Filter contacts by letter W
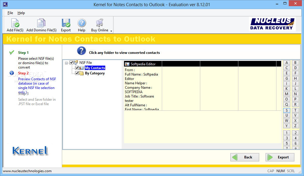The height and width of the screenshot is (176, 304). (x=286, y=121)
